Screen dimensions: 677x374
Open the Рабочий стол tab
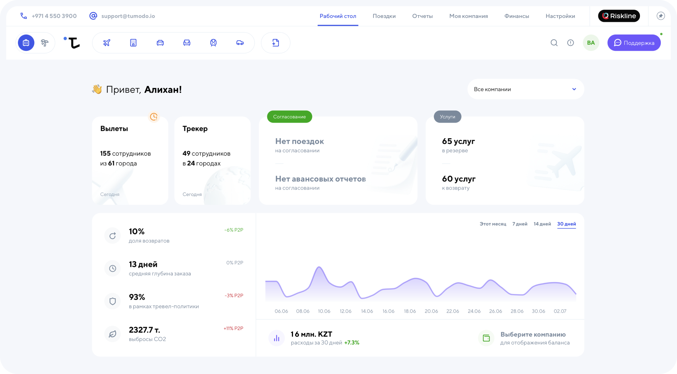pyautogui.click(x=338, y=16)
